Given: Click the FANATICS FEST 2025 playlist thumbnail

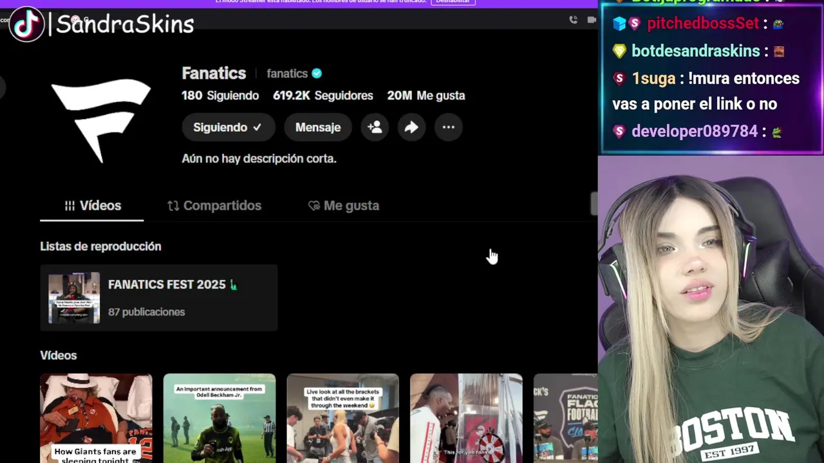Looking at the screenshot, I should pos(74,298).
